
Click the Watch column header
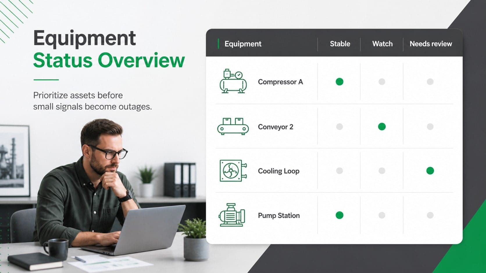tap(382, 44)
